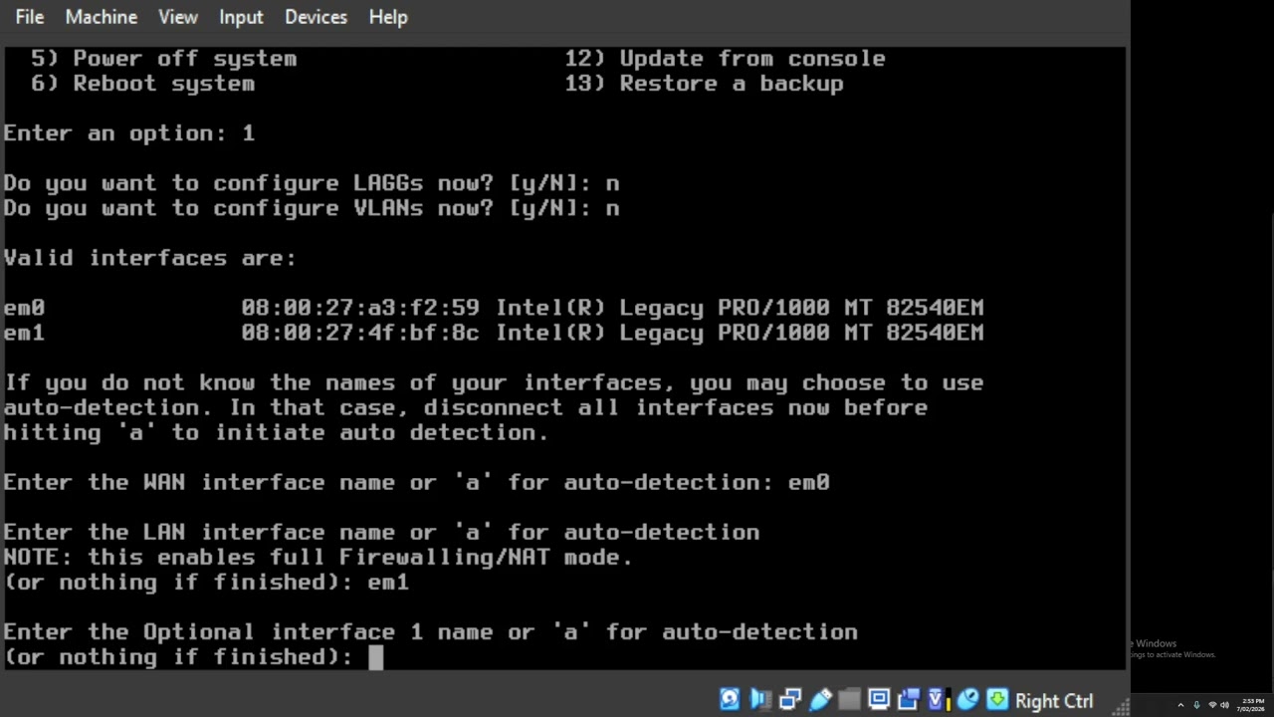Click the 'configure VLANs now?' line
1274x717 pixels.
312,208
